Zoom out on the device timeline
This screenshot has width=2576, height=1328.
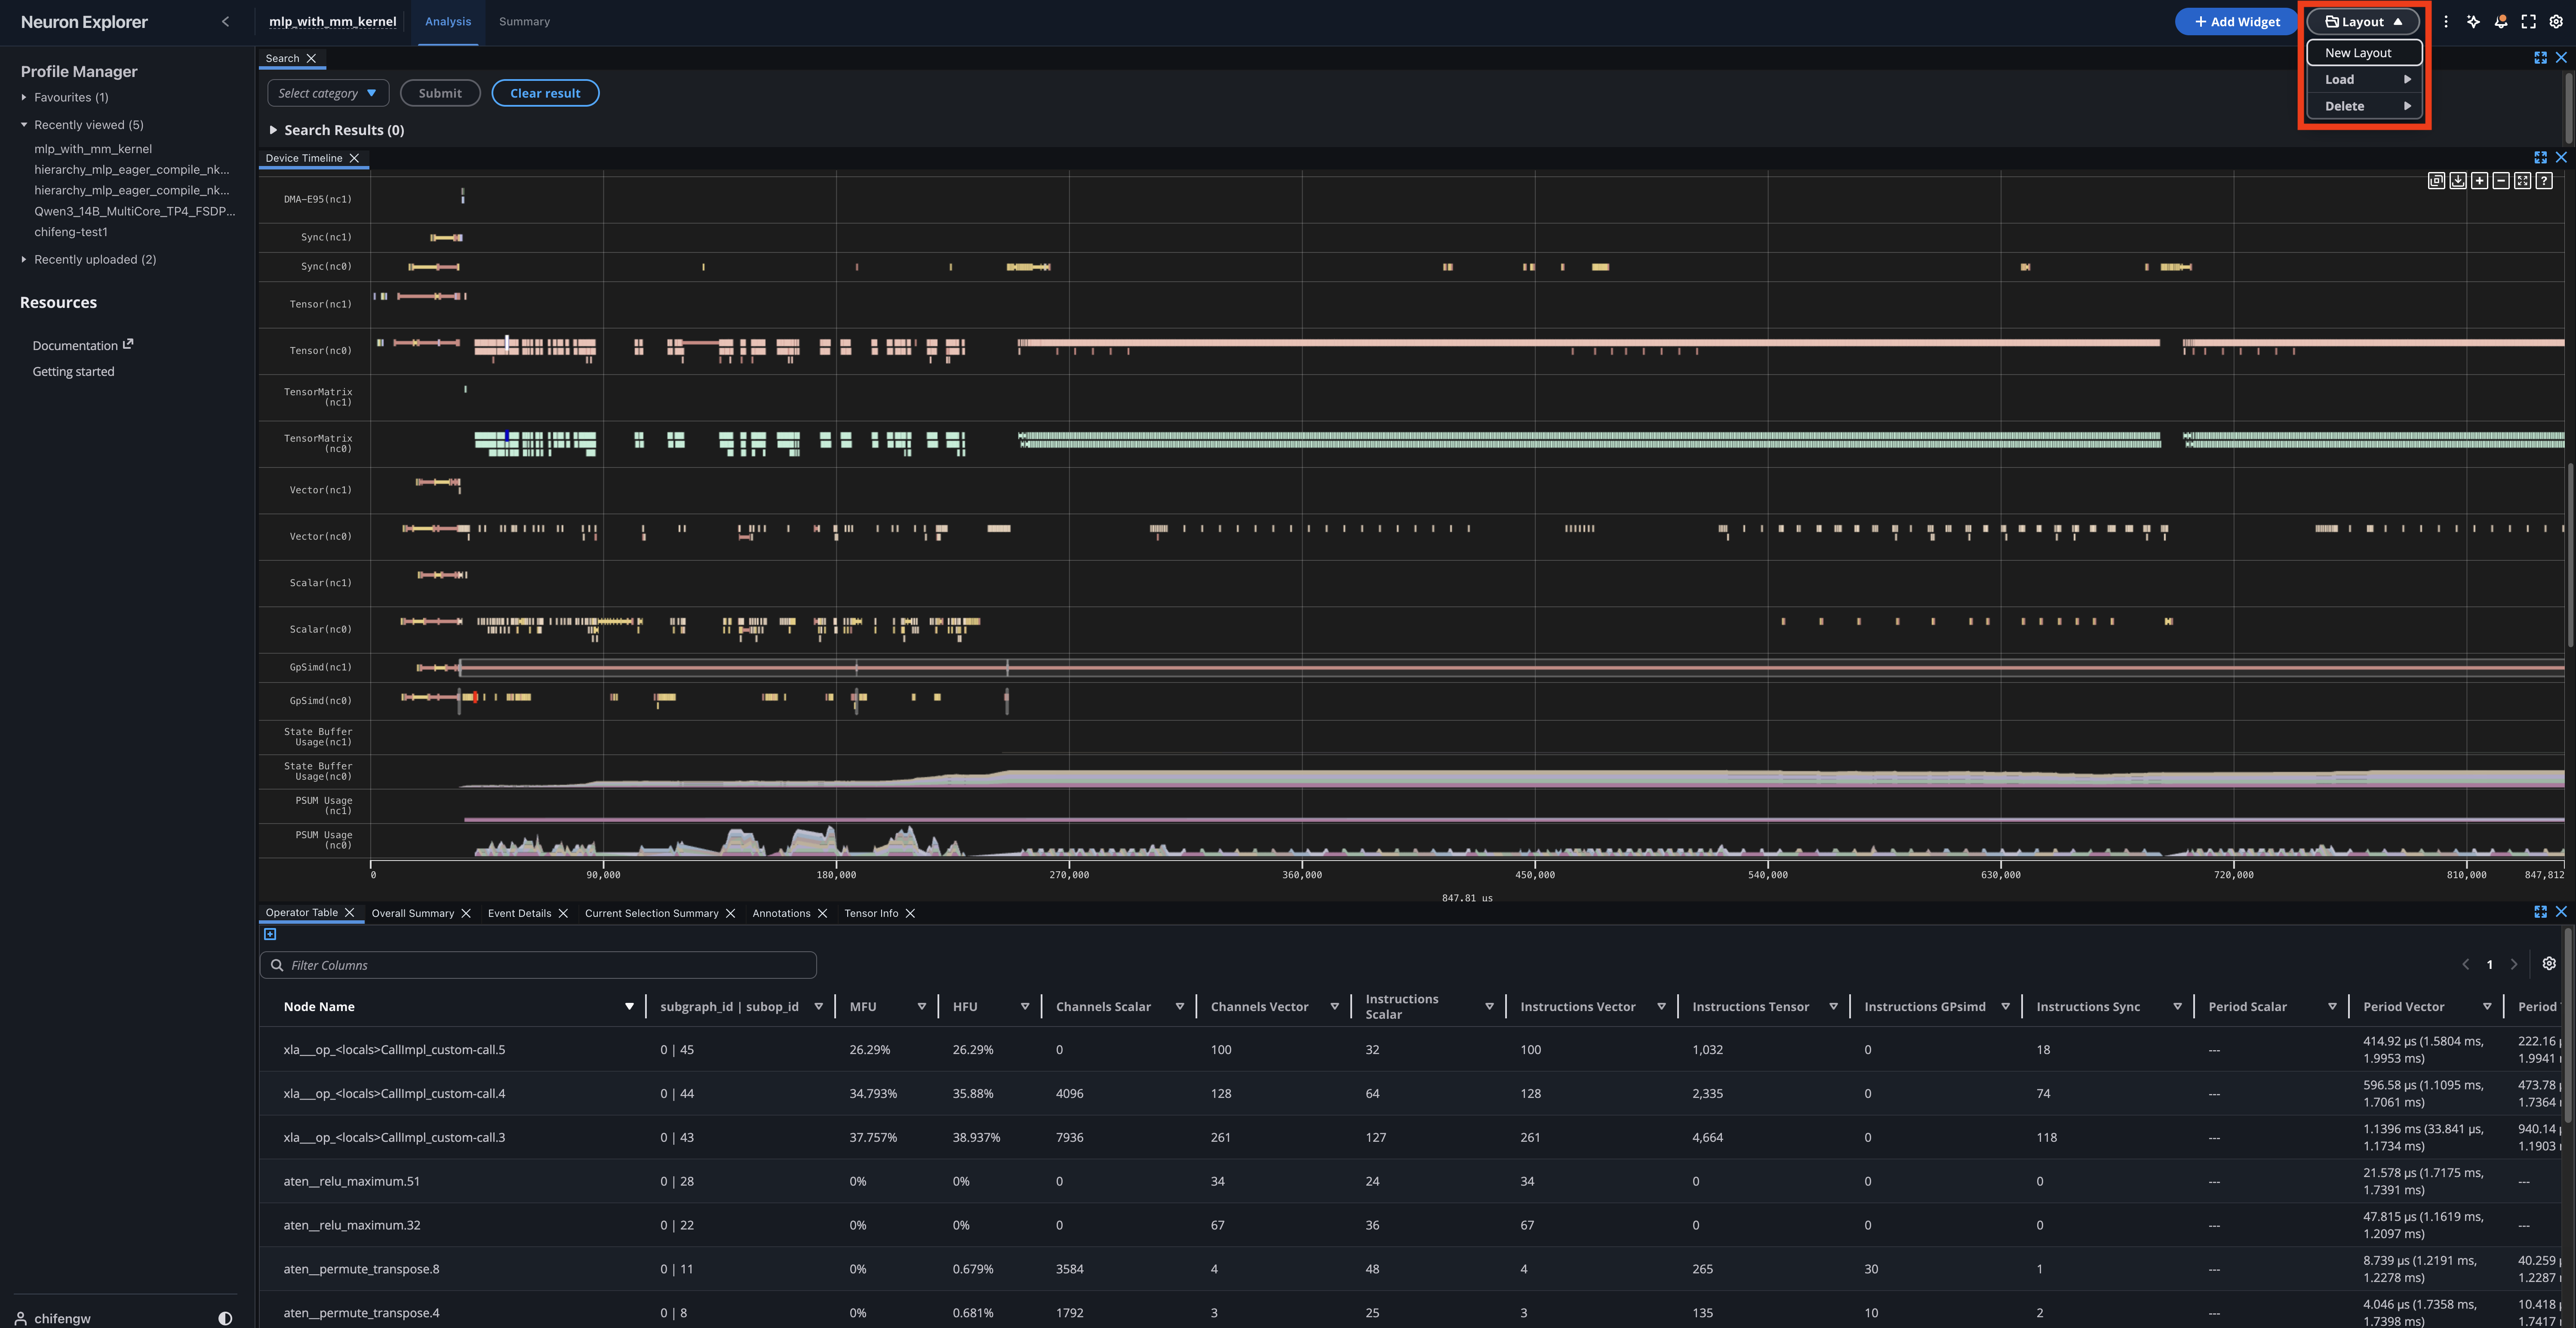pyautogui.click(x=2501, y=181)
